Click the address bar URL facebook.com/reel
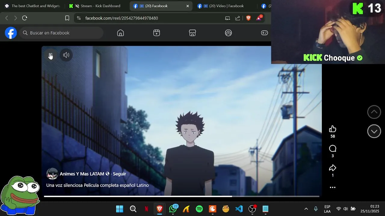 [x=122, y=18]
